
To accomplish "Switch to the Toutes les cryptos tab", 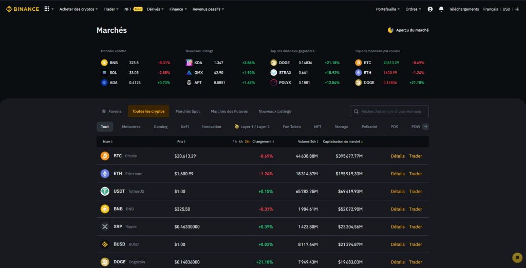I will (x=148, y=111).
